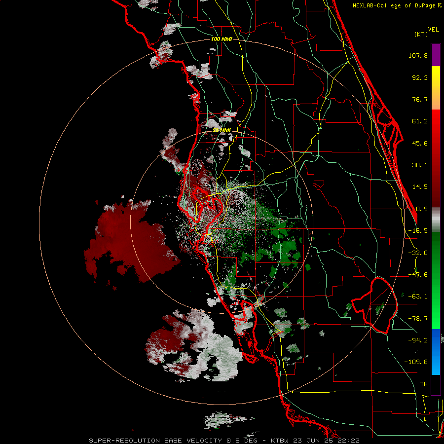Viewport: 444px width, 444px height.
Task: Select the 61.2 velocity scale value
Action: click(x=420, y=121)
